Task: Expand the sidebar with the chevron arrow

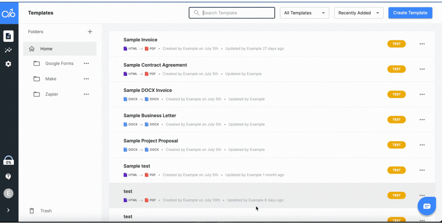Action: click(x=8, y=210)
